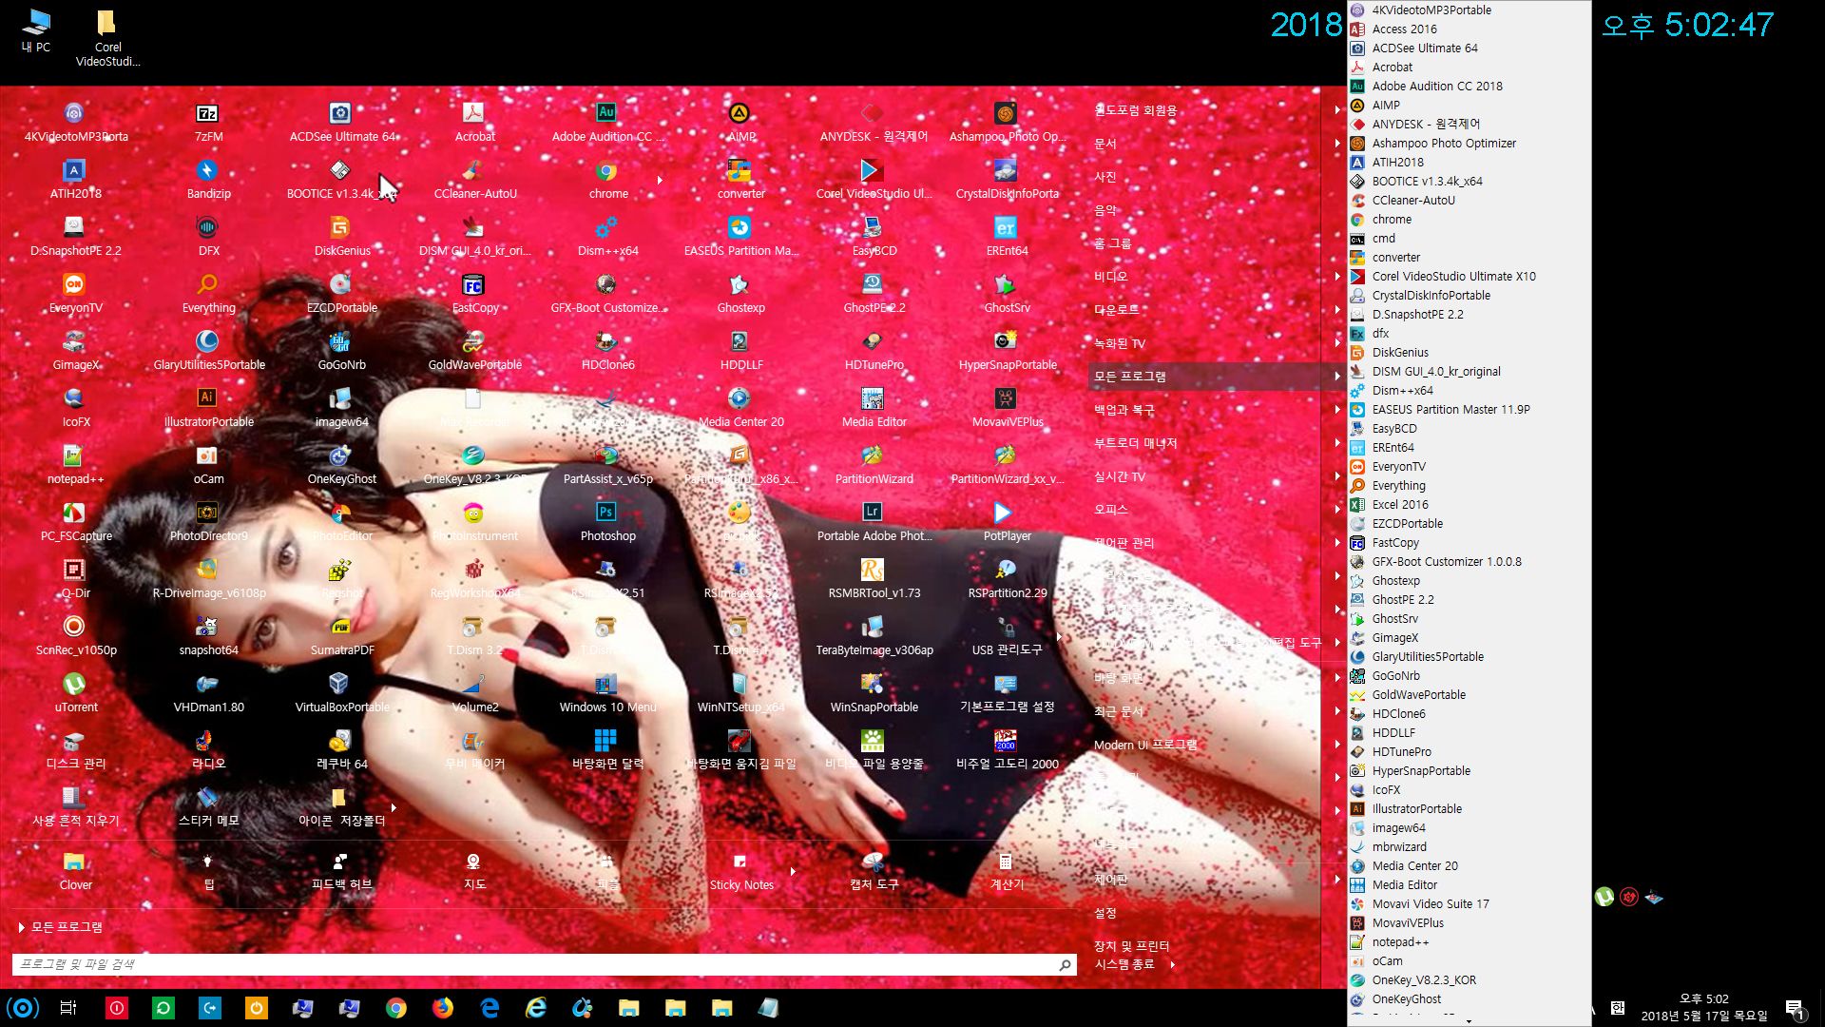Launch Dism++x64 icon in grid
The image size is (1825, 1027).
tap(607, 237)
